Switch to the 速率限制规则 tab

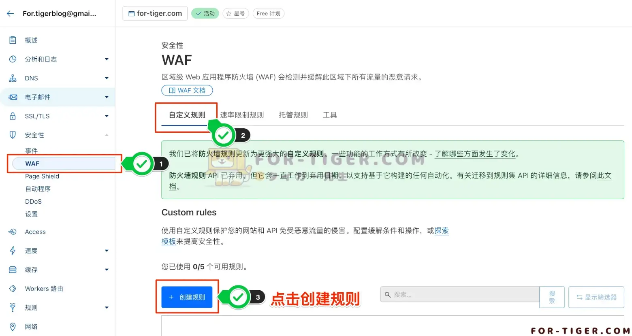click(242, 115)
